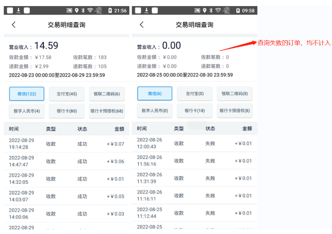This screenshot has width=332, height=234.
Task: Tap the cast icon in the left status bar
Action: 69,10
